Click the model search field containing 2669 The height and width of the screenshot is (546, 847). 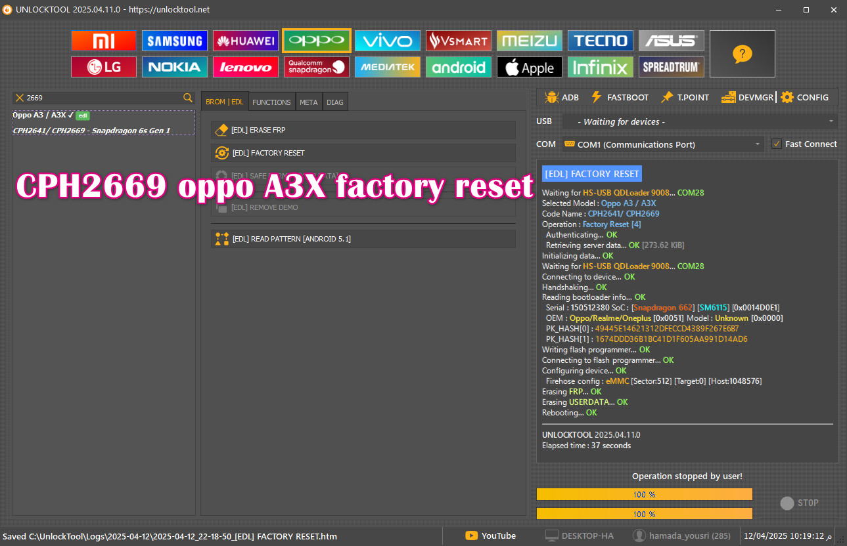(x=103, y=98)
